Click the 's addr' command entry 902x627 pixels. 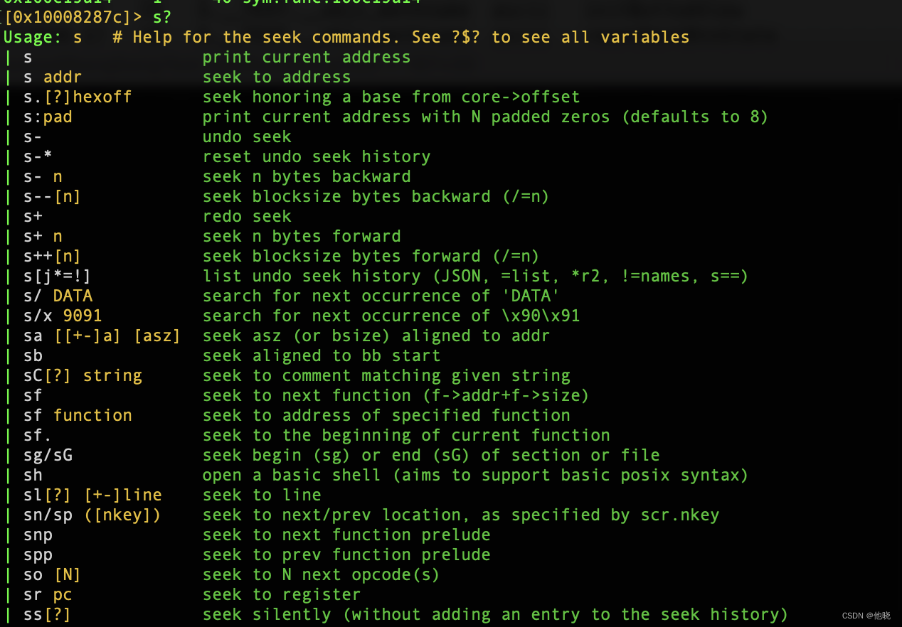point(52,77)
